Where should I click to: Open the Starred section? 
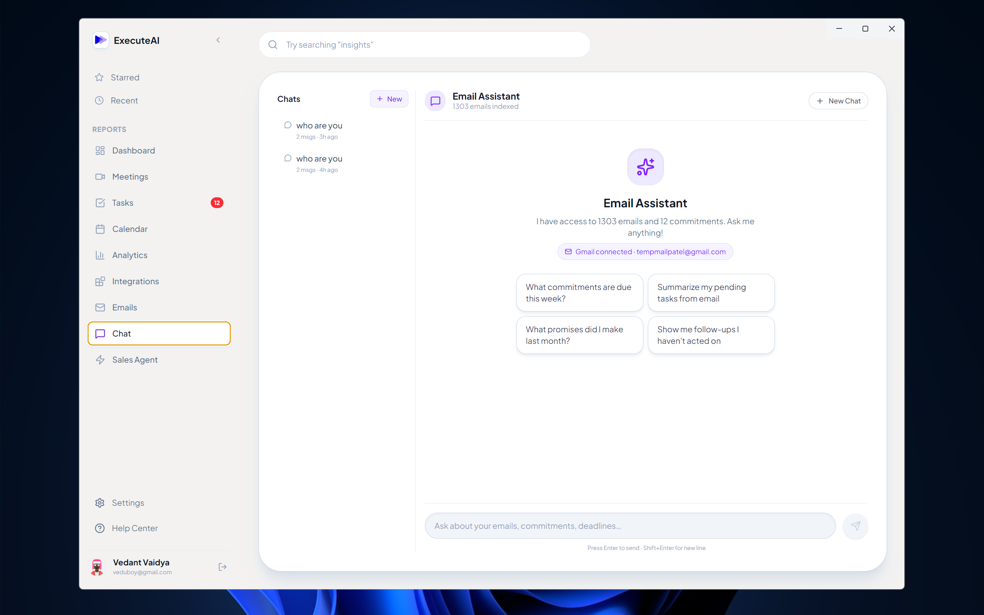coord(125,77)
